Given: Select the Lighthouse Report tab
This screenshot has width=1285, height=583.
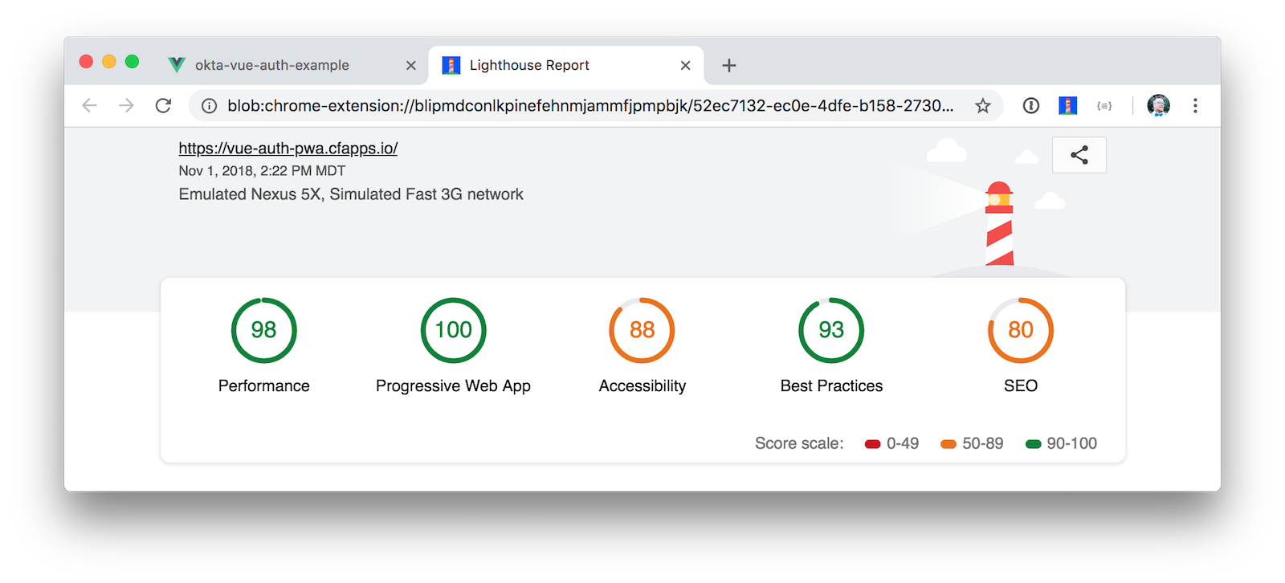Looking at the screenshot, I should point(529,65).
